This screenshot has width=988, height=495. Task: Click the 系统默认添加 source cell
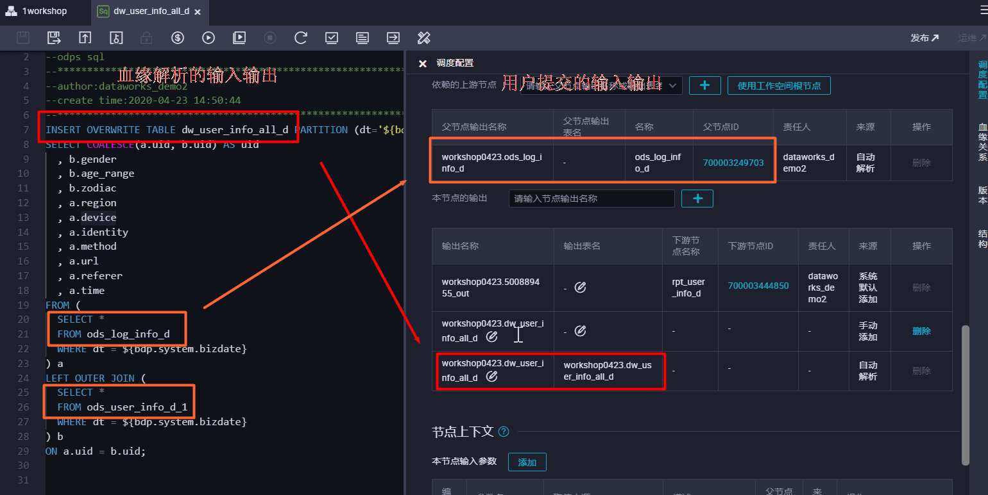pos(868,288)
